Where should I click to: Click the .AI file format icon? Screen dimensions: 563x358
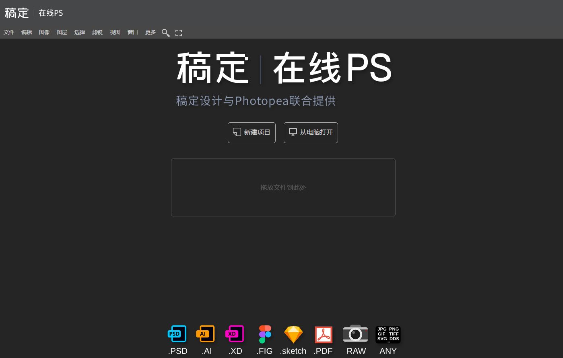205,334
